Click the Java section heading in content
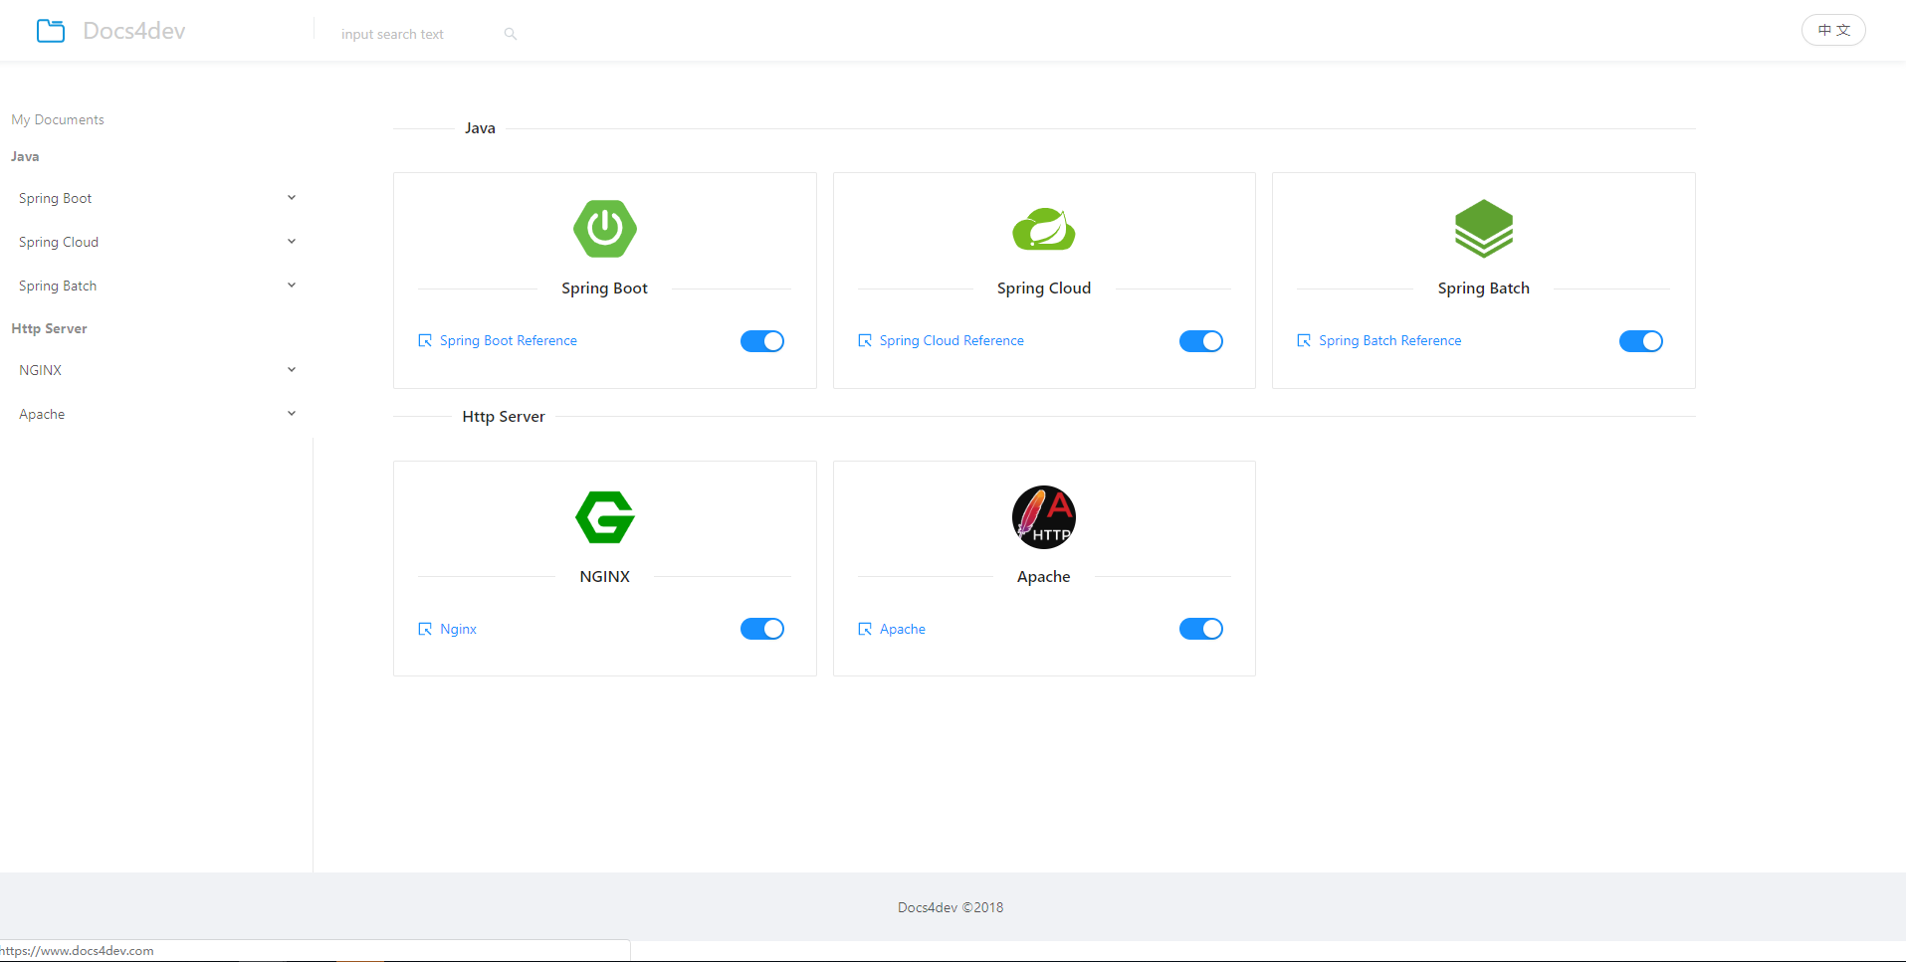The image size is (1906, 962). click(480, 128)
